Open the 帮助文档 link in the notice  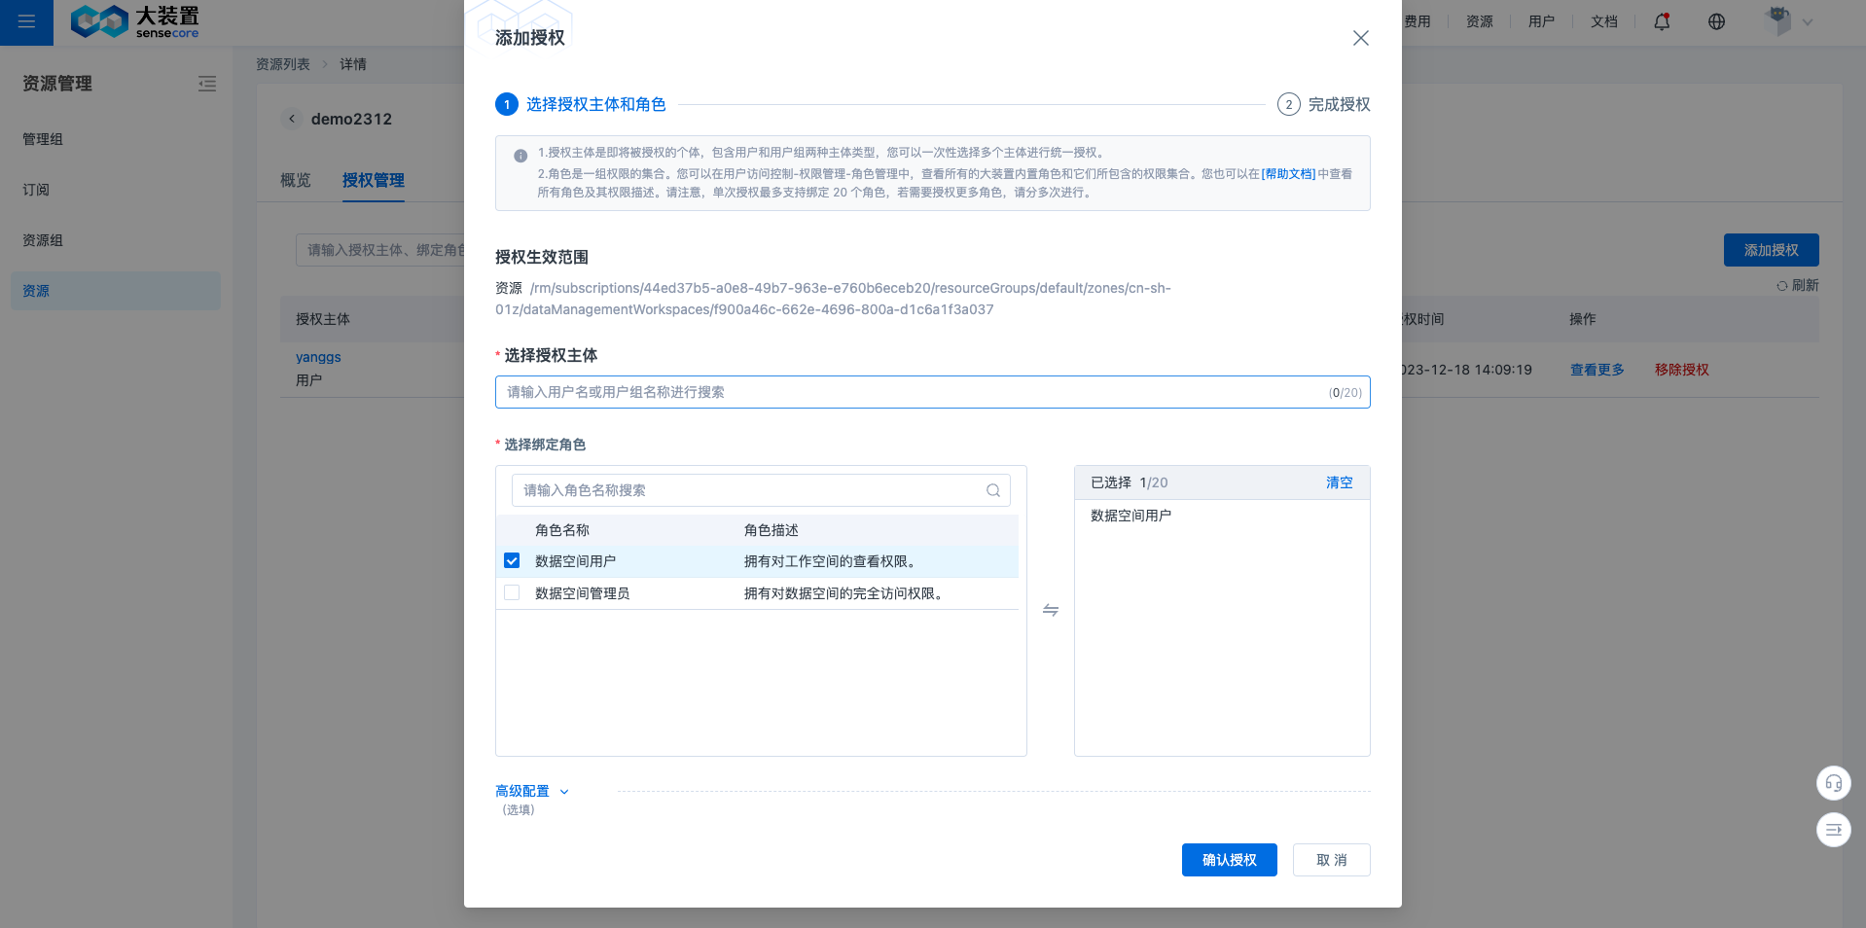coord(1288,173)
